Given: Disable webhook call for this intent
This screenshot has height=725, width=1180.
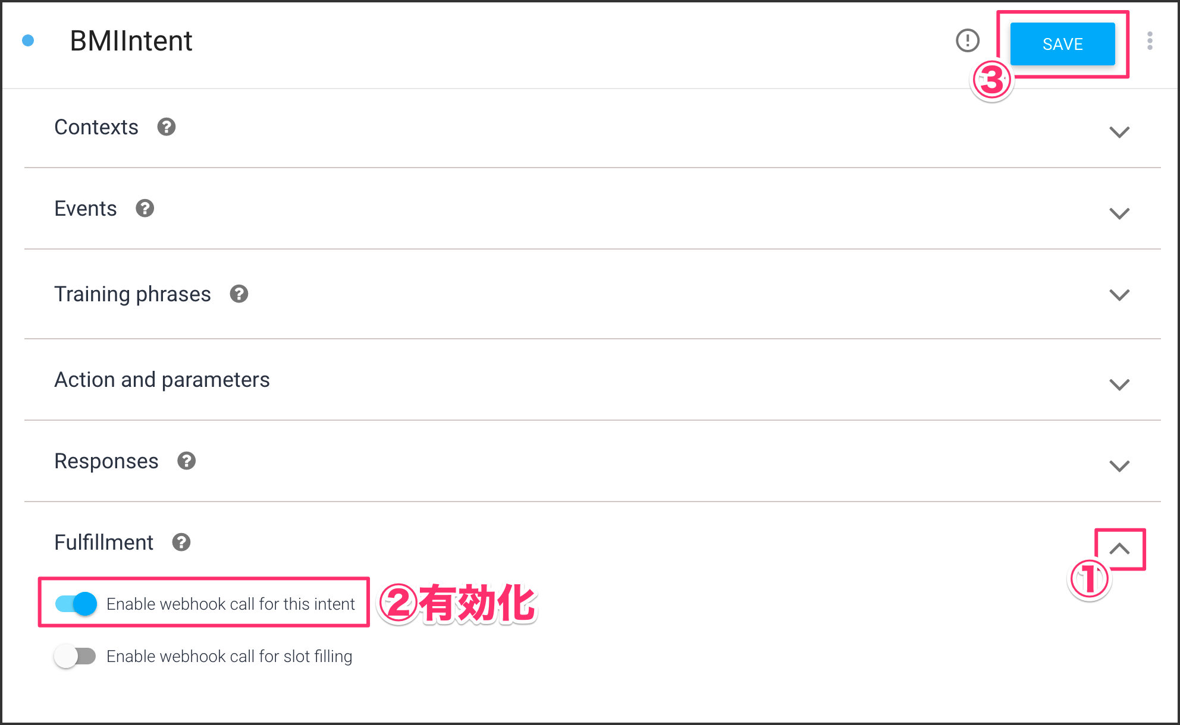Looking at the screenshot, I should [76, 604].
